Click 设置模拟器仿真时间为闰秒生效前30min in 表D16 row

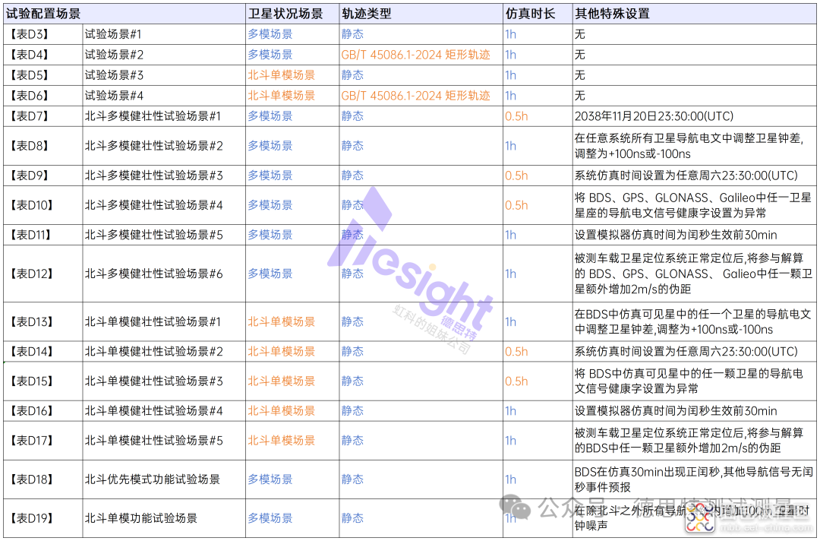click(x=693, y=411)
